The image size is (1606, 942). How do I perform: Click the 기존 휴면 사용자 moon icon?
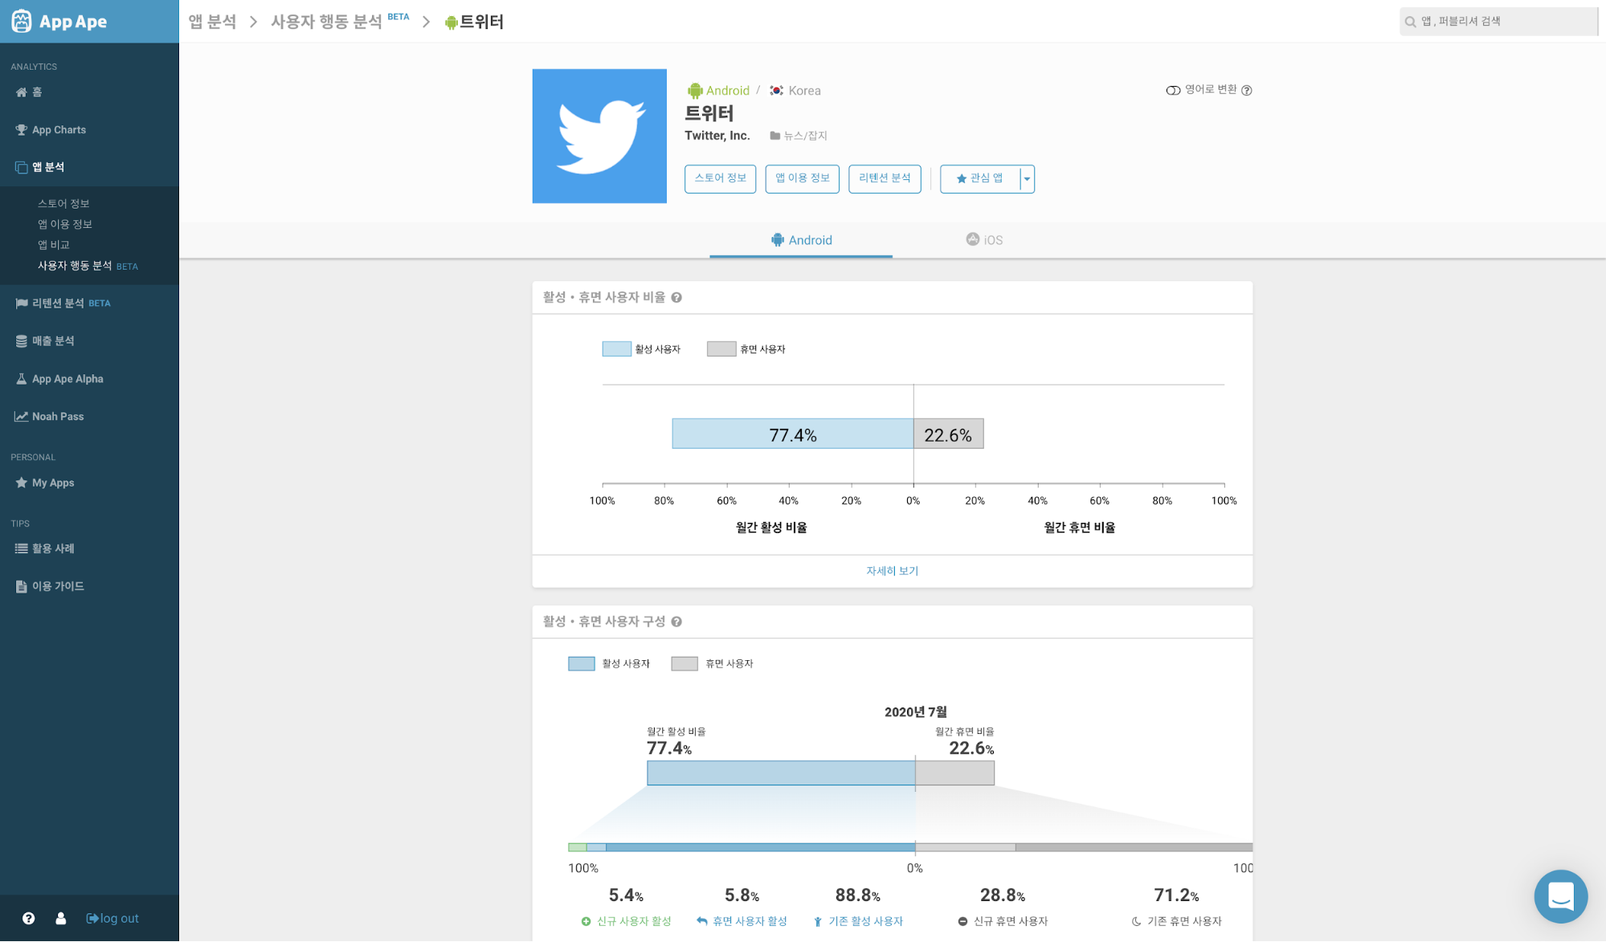click(x=1136, y=922)
